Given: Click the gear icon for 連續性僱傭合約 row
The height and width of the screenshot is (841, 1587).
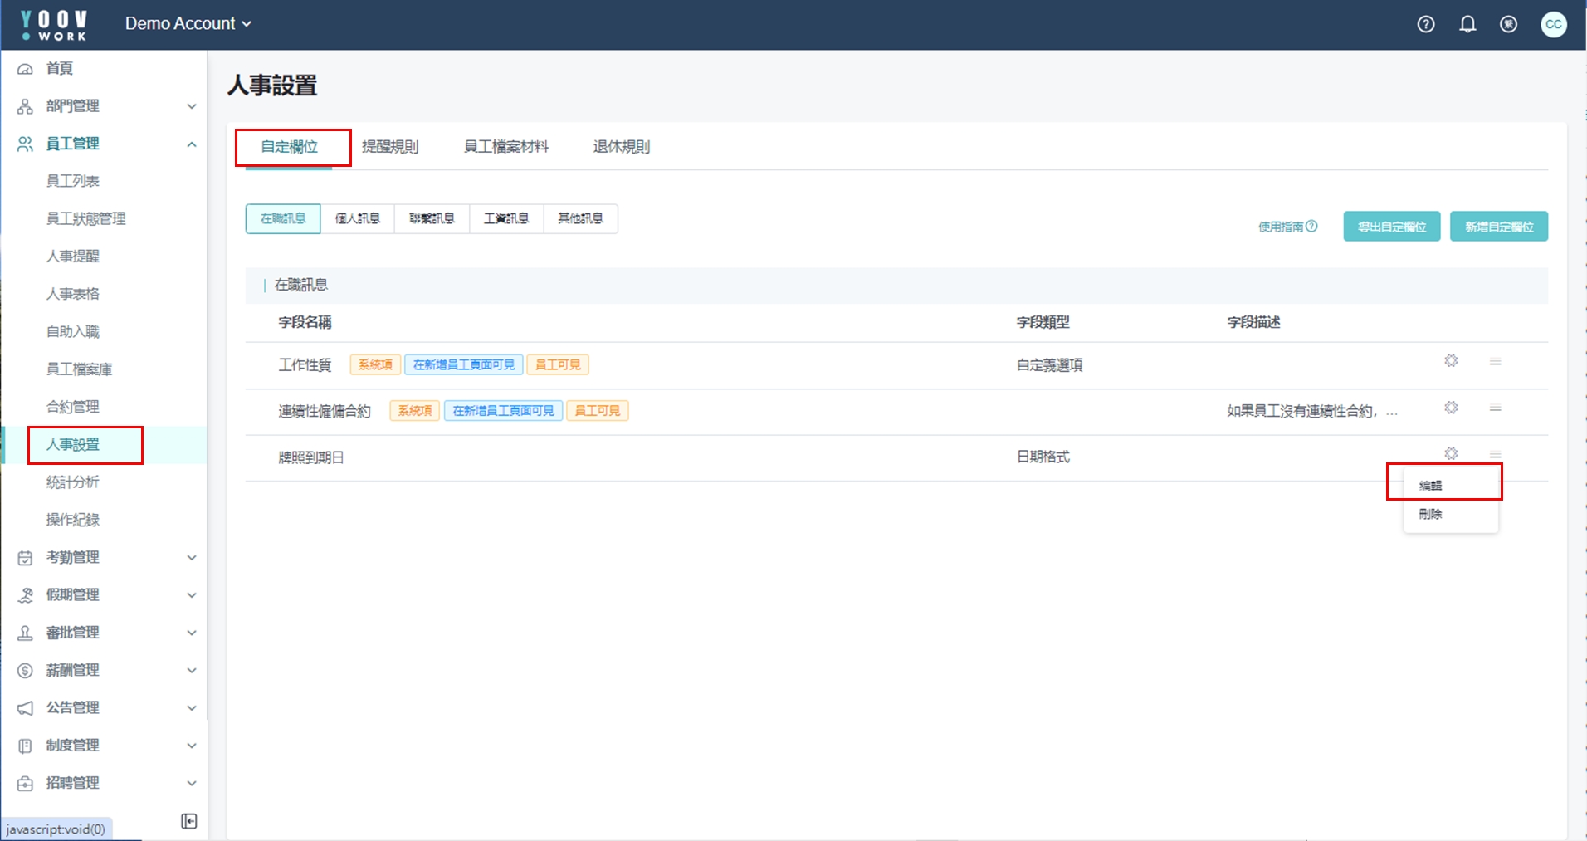Looking at the screenshot, I should point(1450,408).
